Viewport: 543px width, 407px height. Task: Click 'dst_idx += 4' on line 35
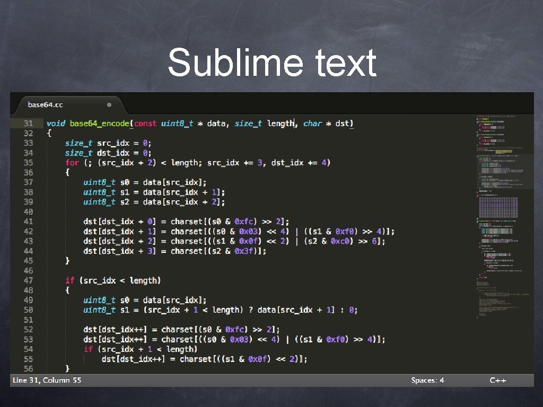pyautogui.click(x=299, y=163)
